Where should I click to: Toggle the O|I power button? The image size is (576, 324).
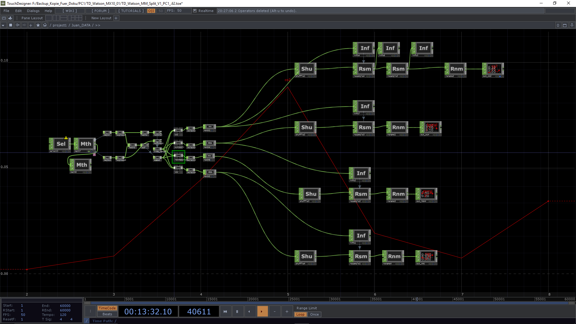click(151, 11)
